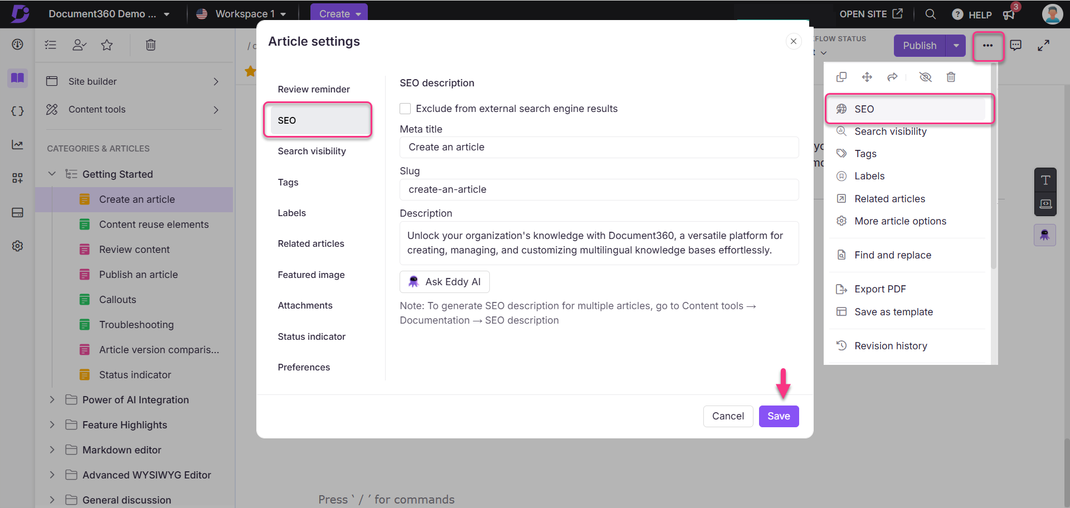Open the user profile avatar
1070x508 pixels.
click(x=1052, y=14)
